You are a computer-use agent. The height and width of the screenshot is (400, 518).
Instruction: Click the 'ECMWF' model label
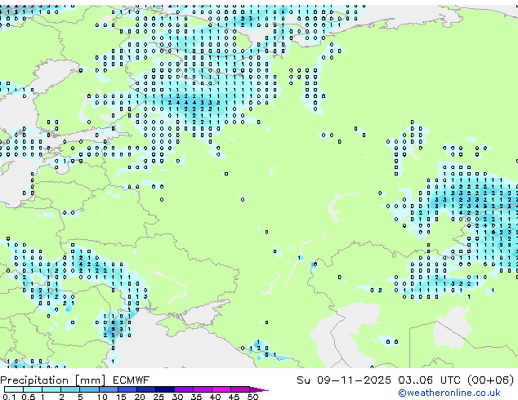point(131,380)
